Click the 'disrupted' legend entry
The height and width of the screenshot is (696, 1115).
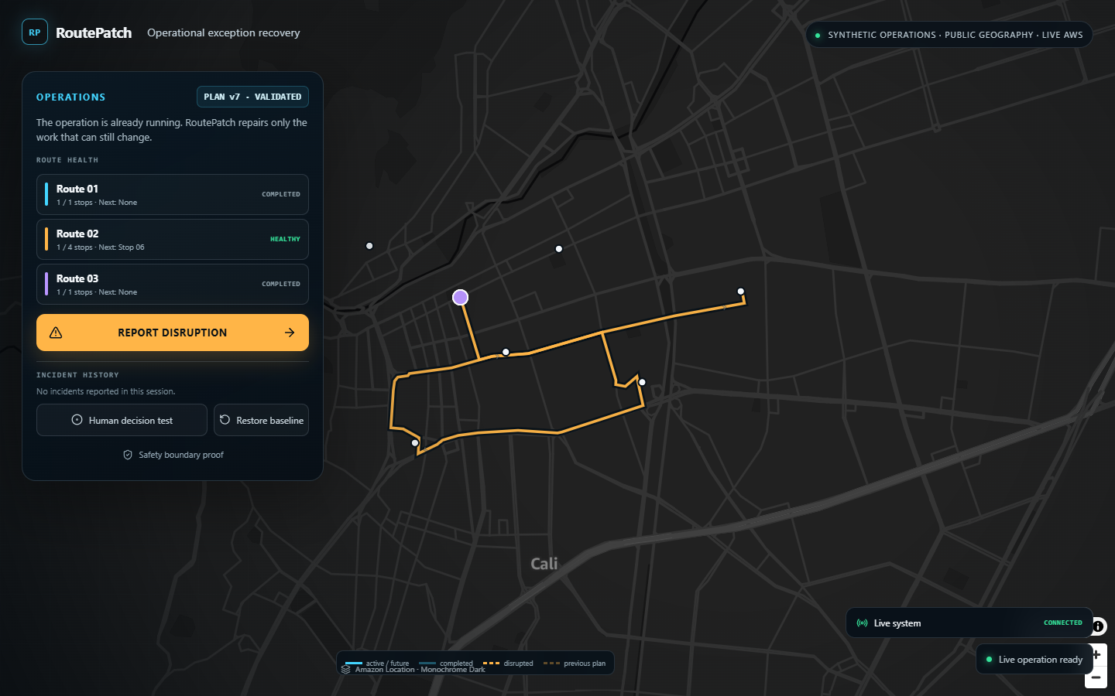[x=509, y=664]
